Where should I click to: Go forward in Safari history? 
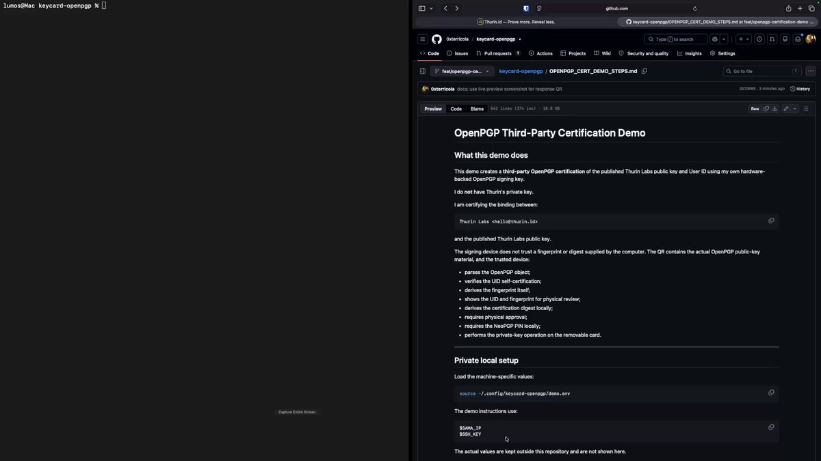point(457,8)
